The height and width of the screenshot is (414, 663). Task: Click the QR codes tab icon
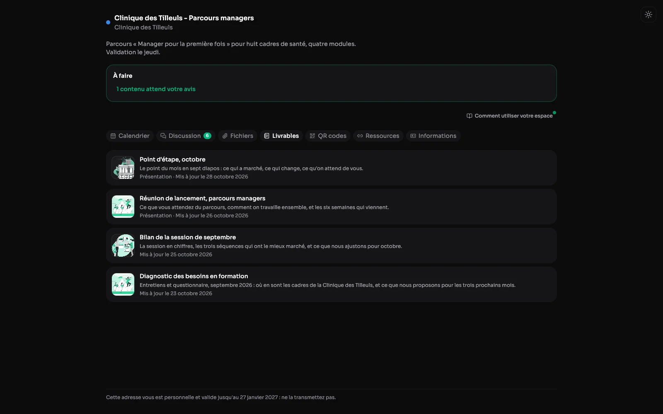click(x=312, y=136)
